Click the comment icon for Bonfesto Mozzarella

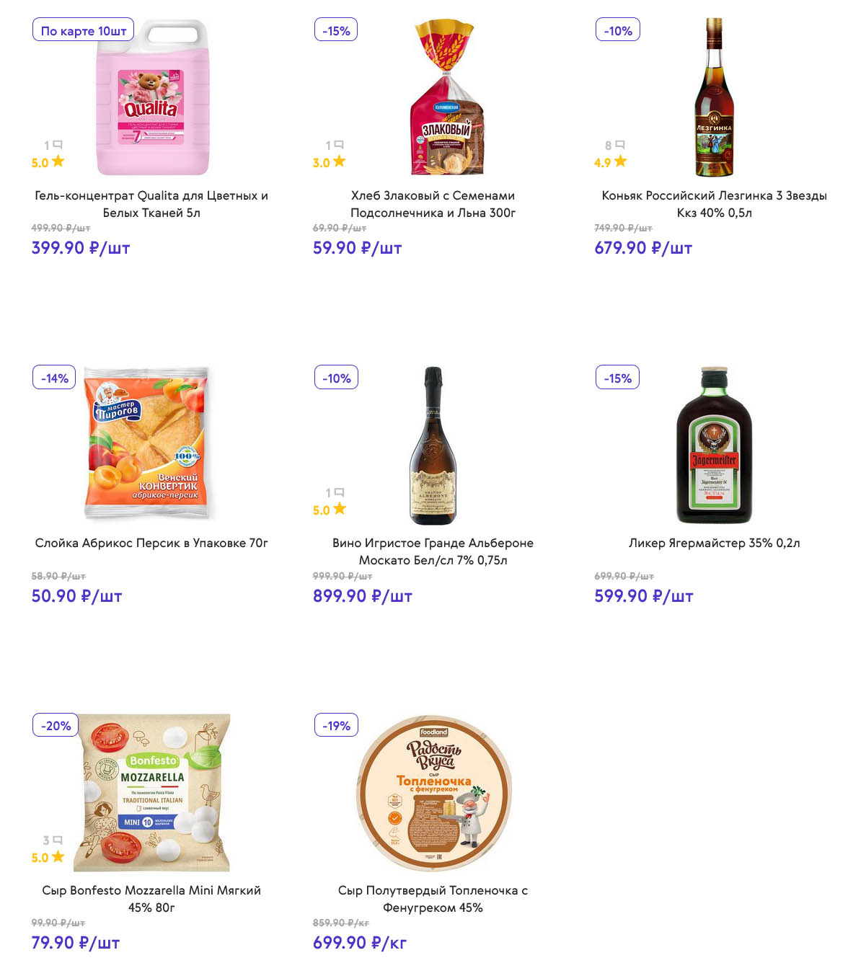58,840
